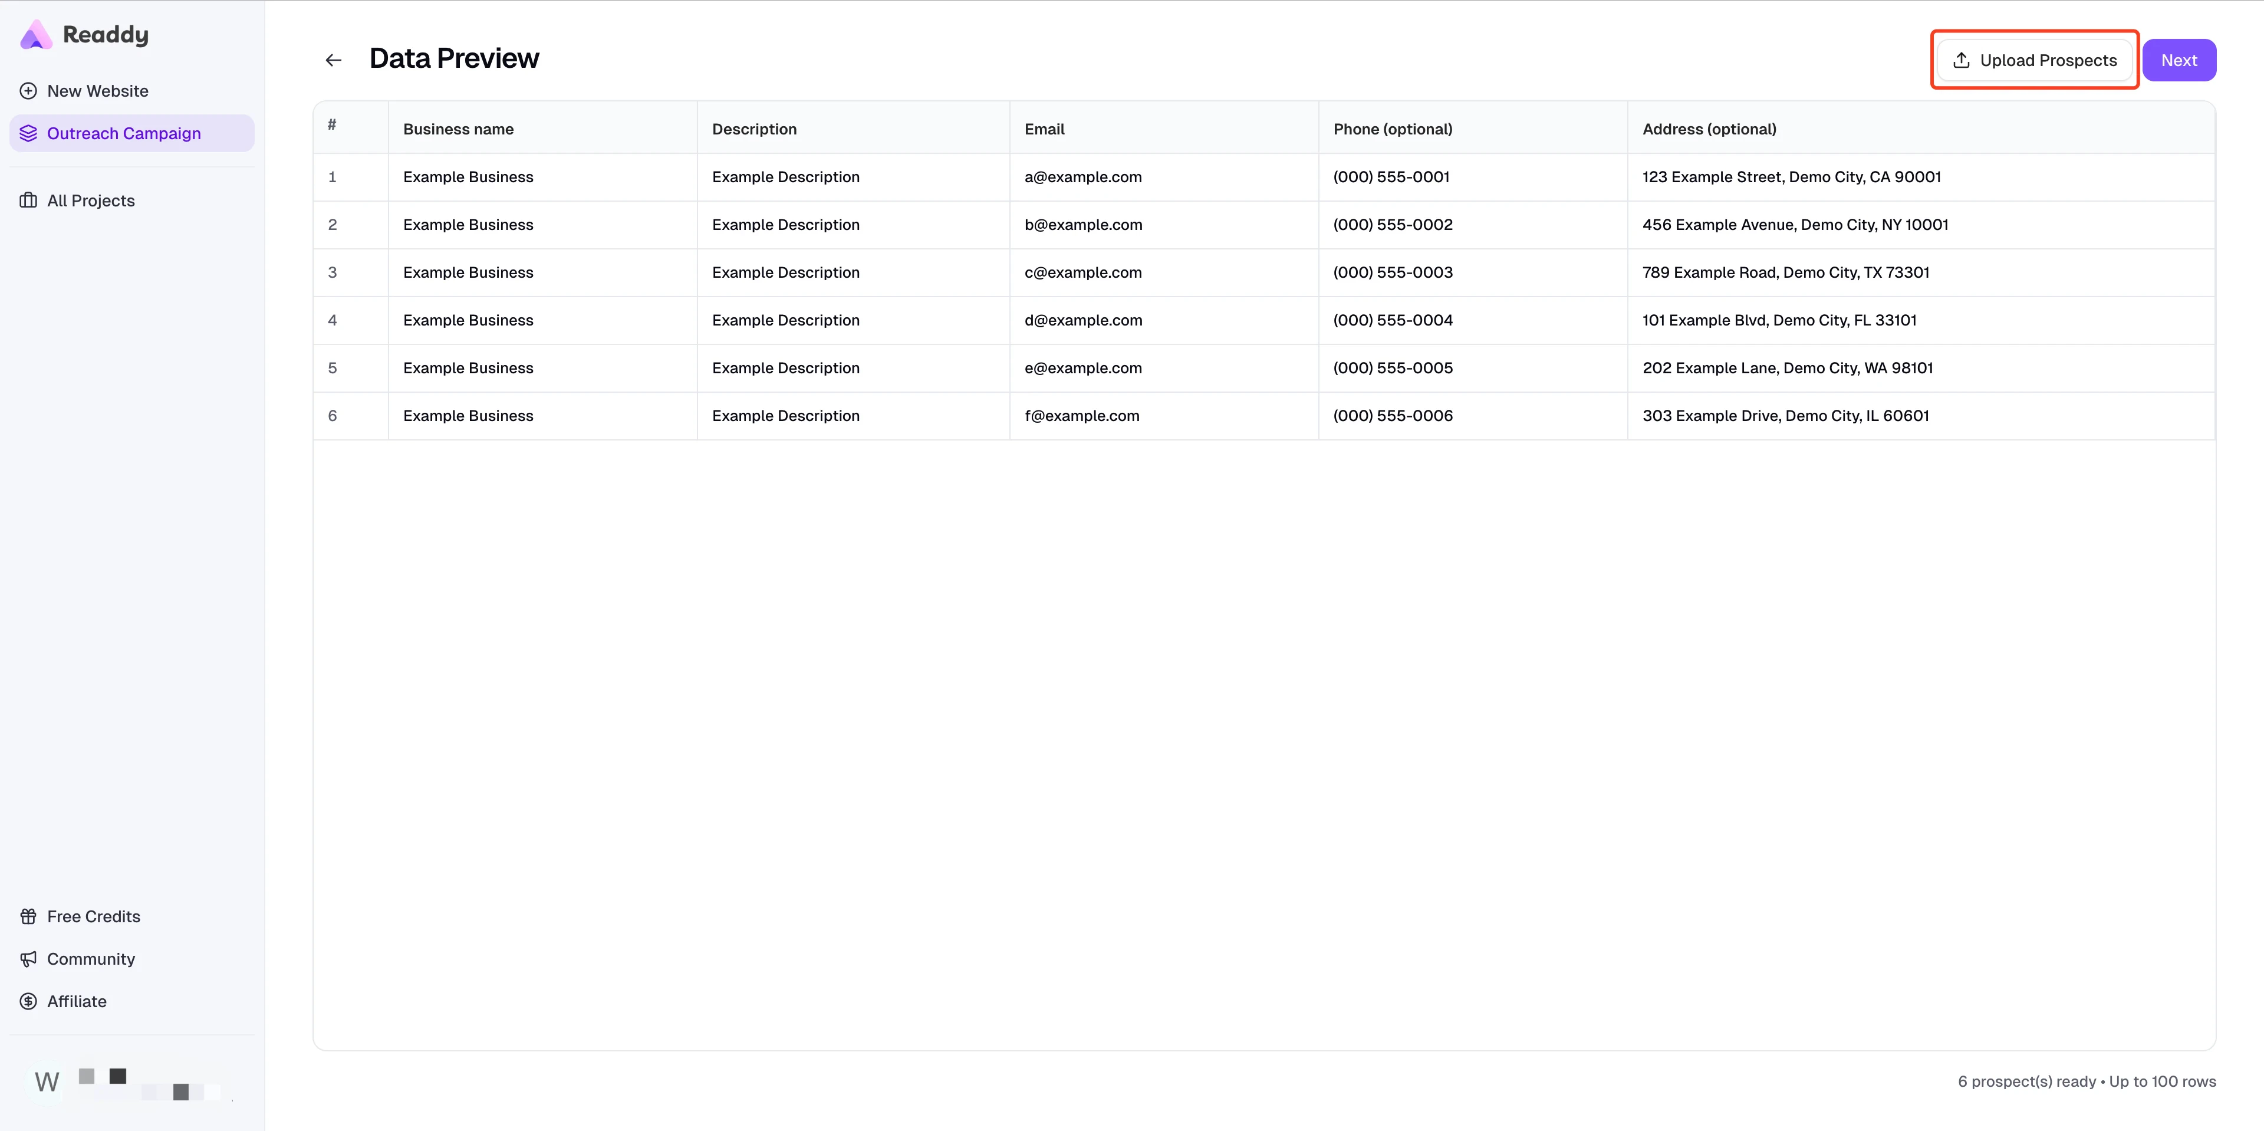The image size is (2264, 1131).
Task: Click the Business name column header
Action: click(x=458, y=129)
